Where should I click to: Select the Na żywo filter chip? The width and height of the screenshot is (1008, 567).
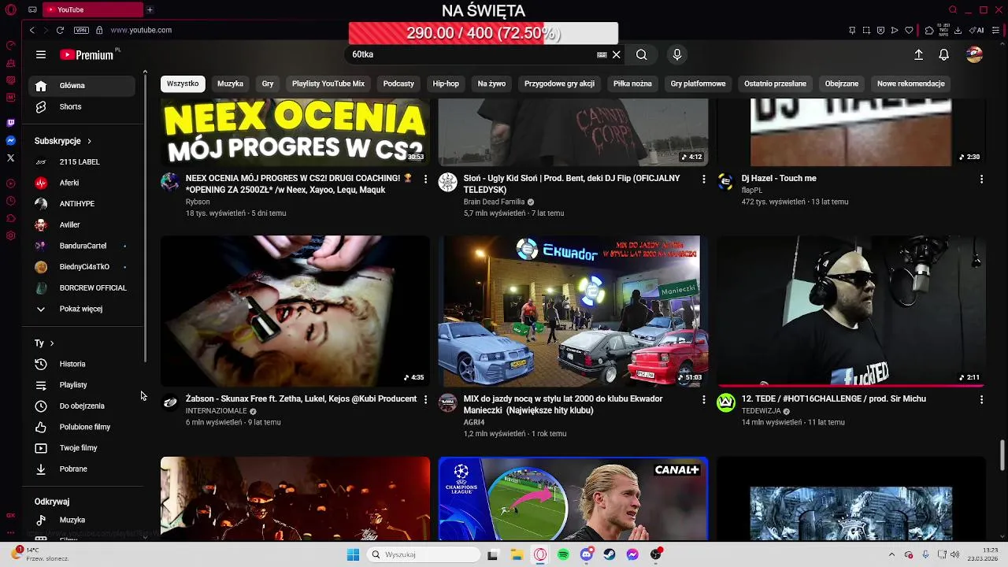click(x=491, y=83)
